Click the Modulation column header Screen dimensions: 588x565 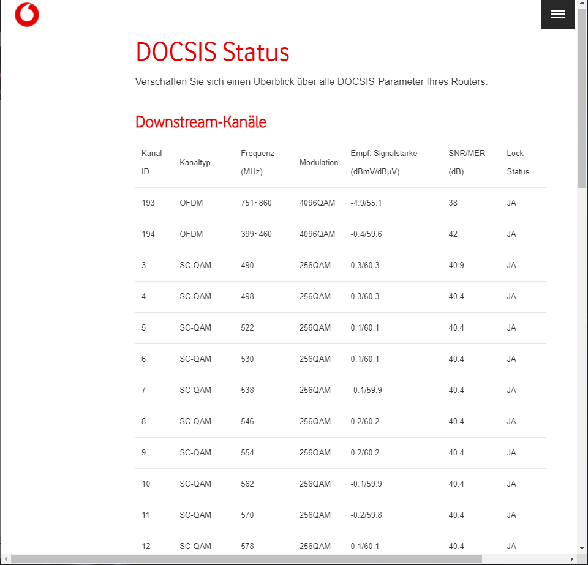pyautogui.click(x=318, y=162)
